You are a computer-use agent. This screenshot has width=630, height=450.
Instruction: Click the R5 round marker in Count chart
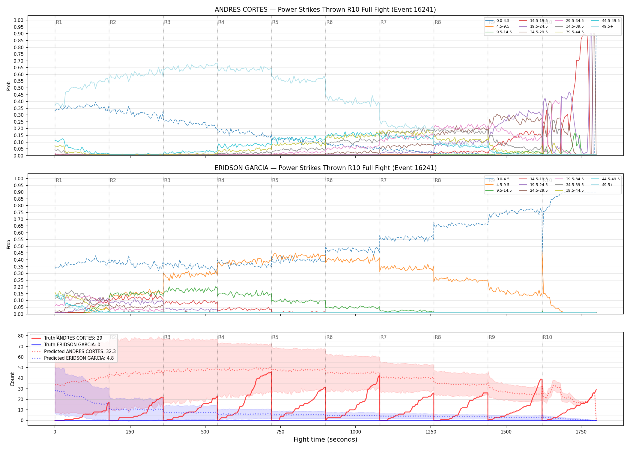coord(275,337)
